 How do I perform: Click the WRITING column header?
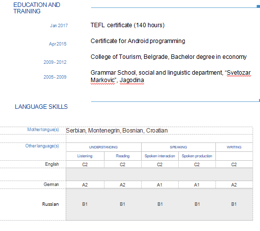pyautogui.click(x=234, y=147)
